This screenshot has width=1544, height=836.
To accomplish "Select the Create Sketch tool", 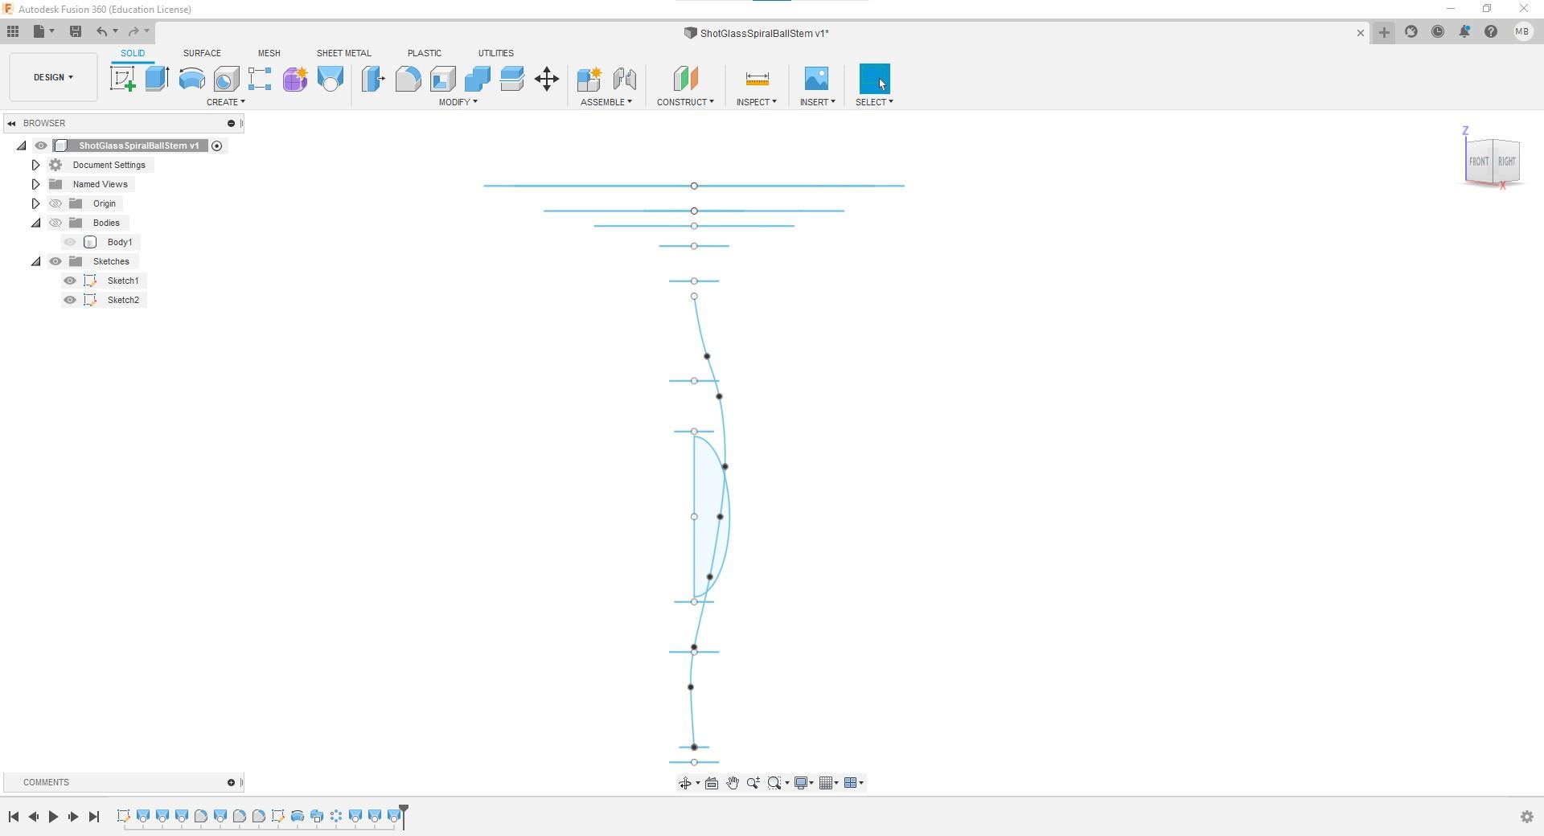I will (122, 79).
